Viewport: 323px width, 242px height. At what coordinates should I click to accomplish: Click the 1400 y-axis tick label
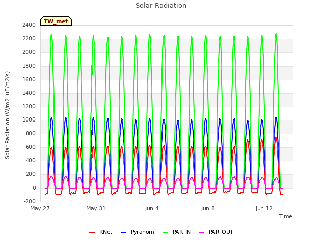(29, 93)
